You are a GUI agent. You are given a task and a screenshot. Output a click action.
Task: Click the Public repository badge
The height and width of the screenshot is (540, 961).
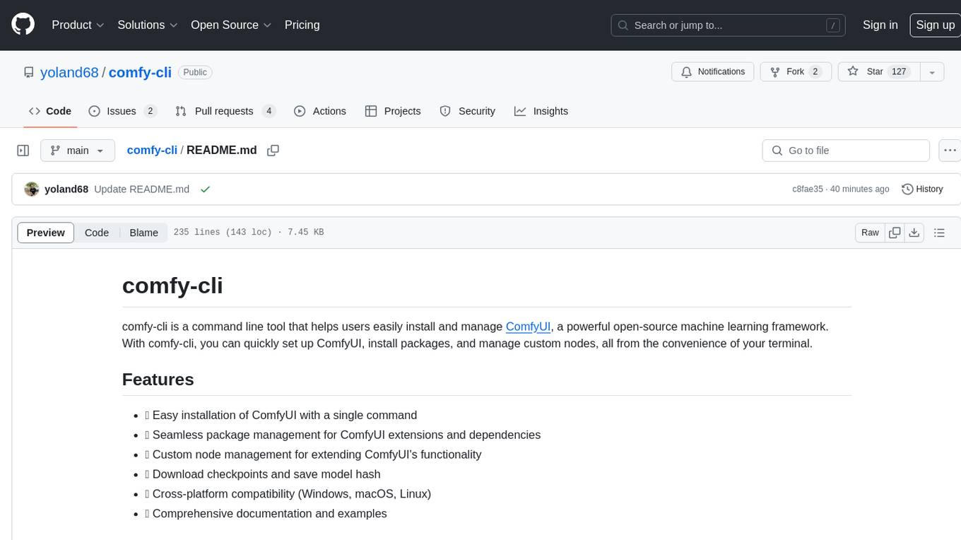coord(195,72)
